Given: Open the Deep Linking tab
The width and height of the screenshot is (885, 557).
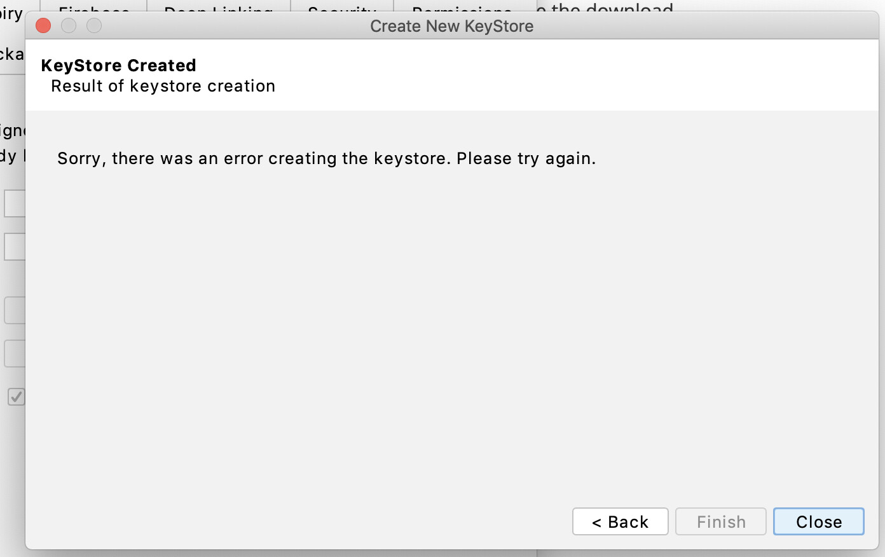Looking at the screenshot, I should tap(217, 9).
